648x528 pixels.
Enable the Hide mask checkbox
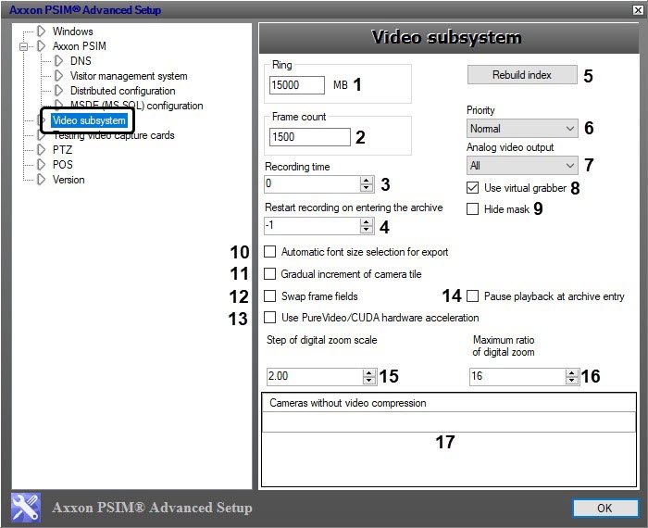(474, 209)
